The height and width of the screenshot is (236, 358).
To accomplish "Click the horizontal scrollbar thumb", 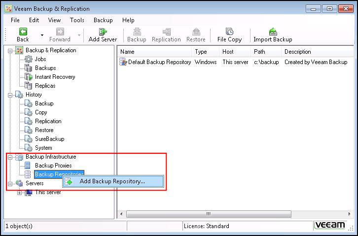I will (x=209, y=214).
